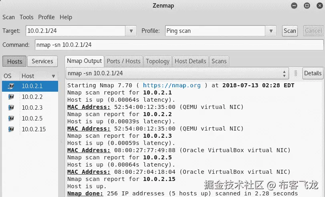The width and height of the screenshot is (325, 197).
Task: Click the OS icon for host 10.0.2.1
Action: coord(11,86)
